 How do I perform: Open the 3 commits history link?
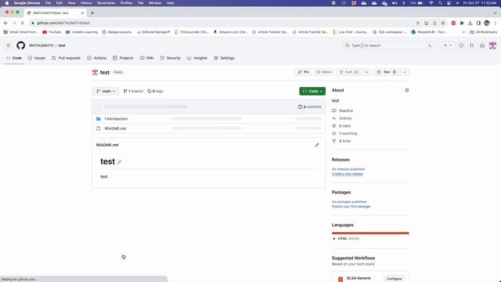click(x=309, y=107)
